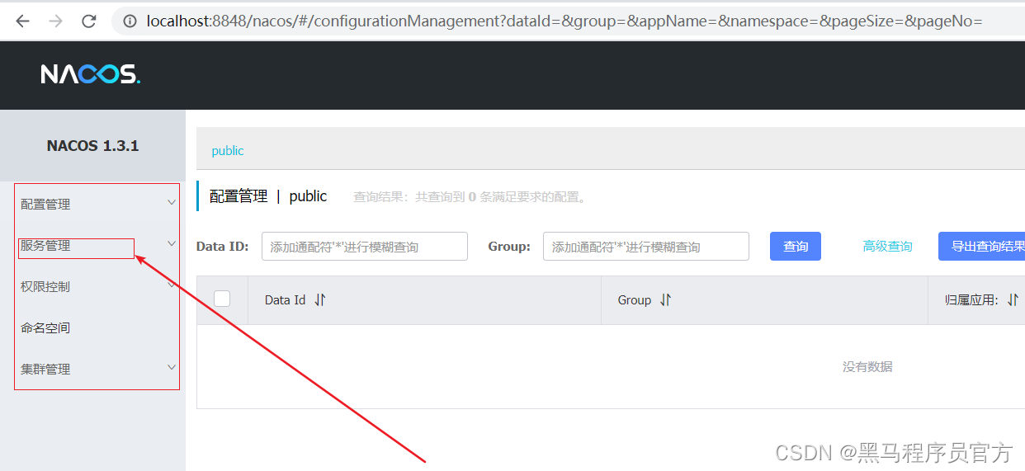
Task: Switch to the public namespace tab
Action: coord(228,151)
